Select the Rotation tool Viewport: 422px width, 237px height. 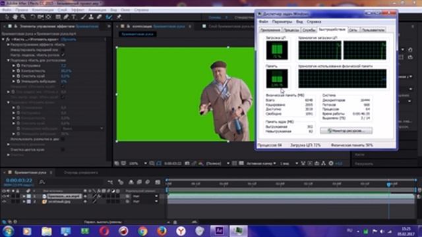click(x=32, y=17)
